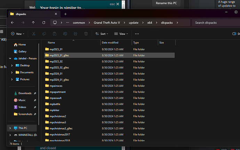This screenshot has width=240, height=150.
Task: Open the See more ellipsis menu
Action: click(137, 34)
